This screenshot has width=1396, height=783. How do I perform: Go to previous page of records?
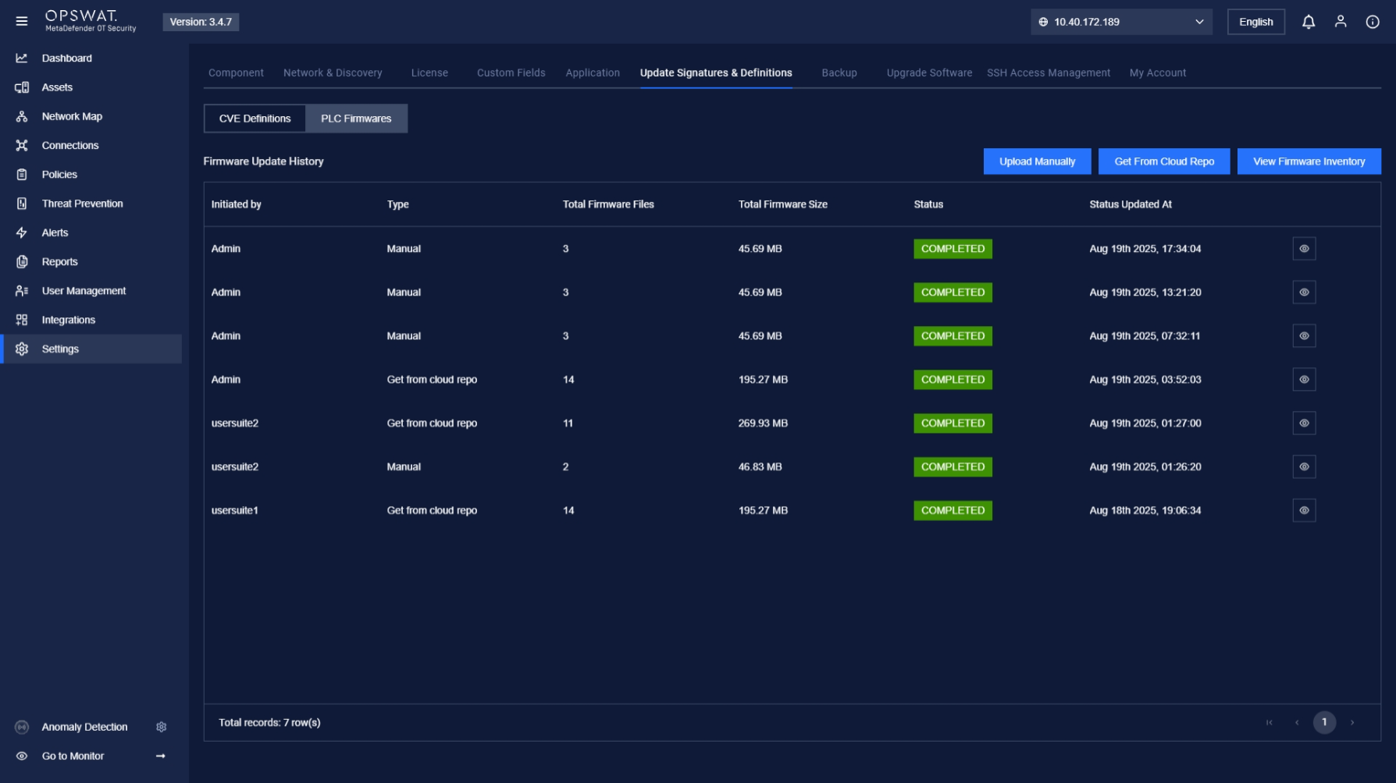tap(1297, 723)
